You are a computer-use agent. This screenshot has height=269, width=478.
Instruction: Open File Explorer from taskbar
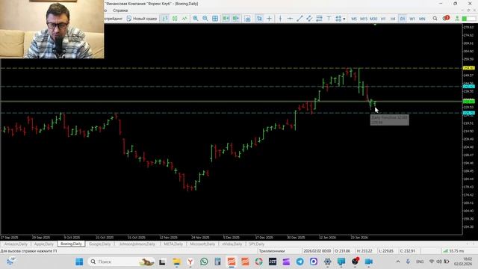tap(176, 262)
